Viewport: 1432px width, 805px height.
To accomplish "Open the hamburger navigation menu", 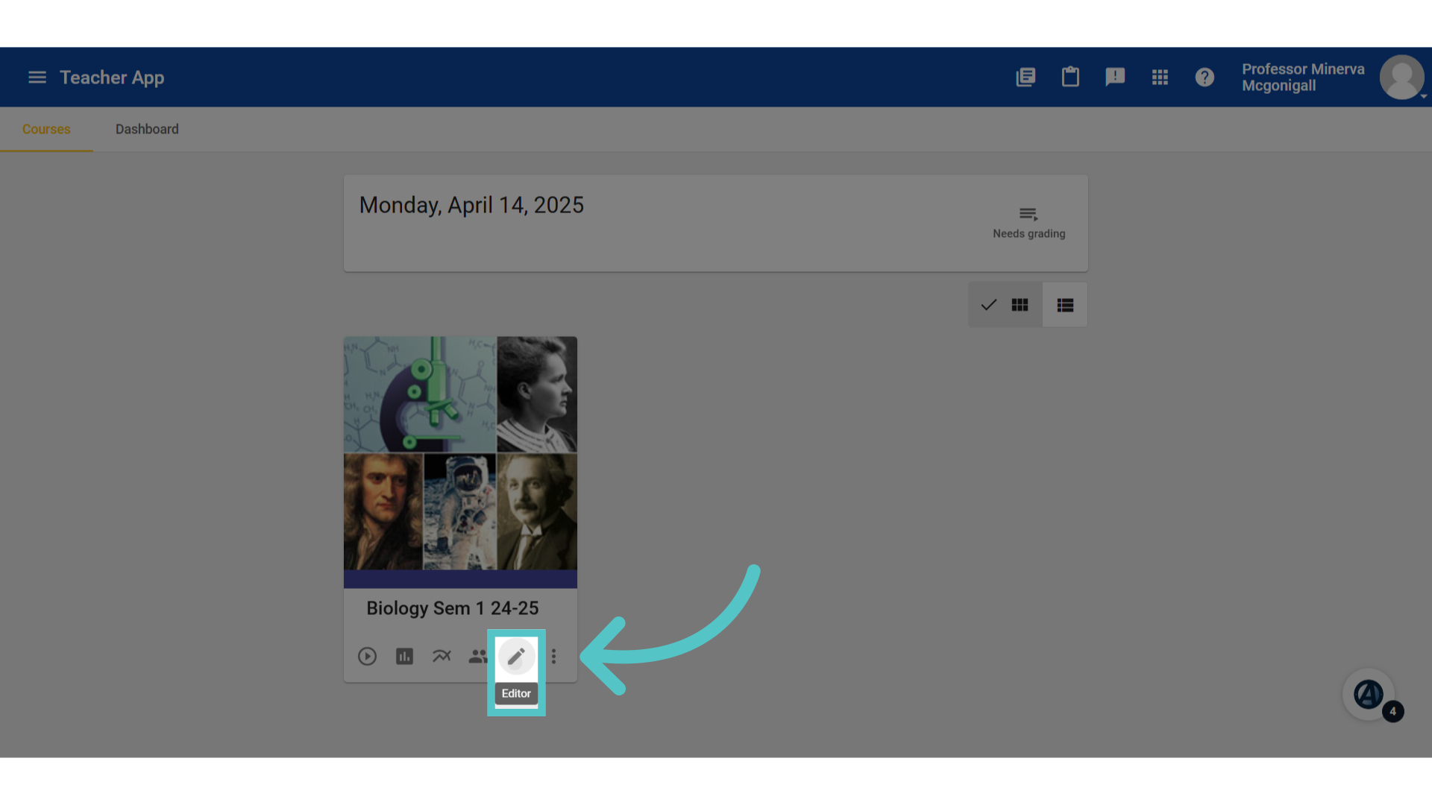I will (37, 78).
